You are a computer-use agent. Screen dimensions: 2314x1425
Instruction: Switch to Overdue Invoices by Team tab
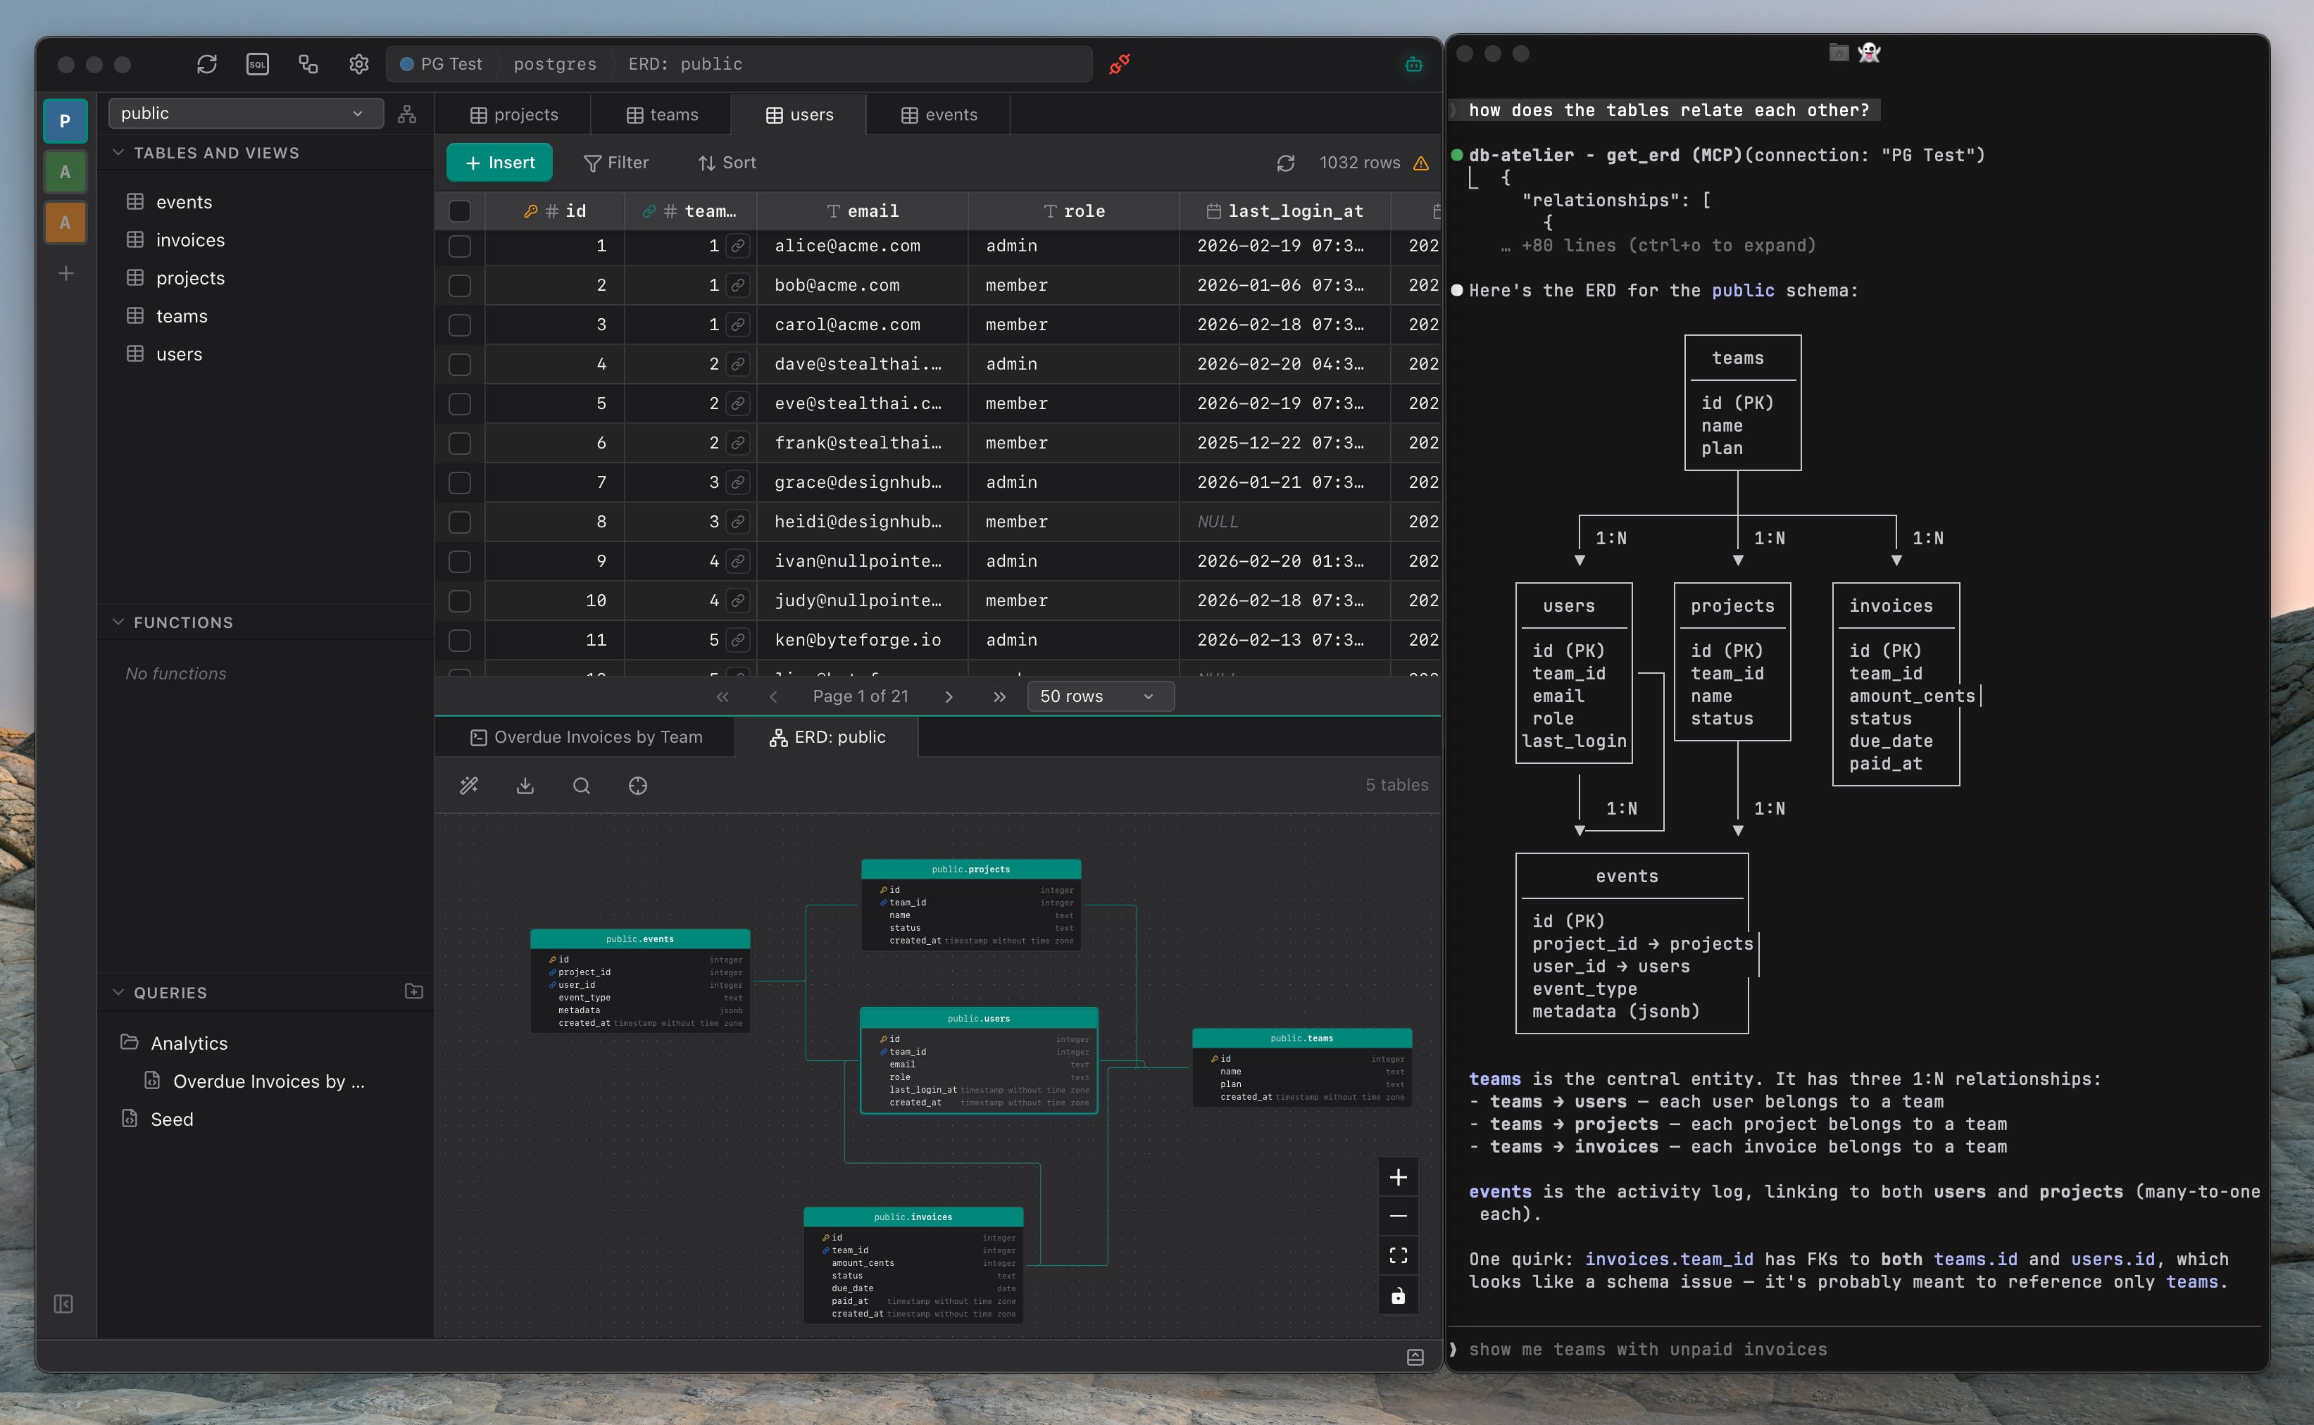click(x=587, y=737)
